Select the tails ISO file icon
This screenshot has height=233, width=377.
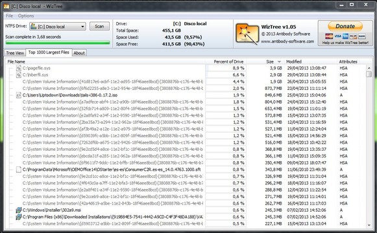[19, 95]
